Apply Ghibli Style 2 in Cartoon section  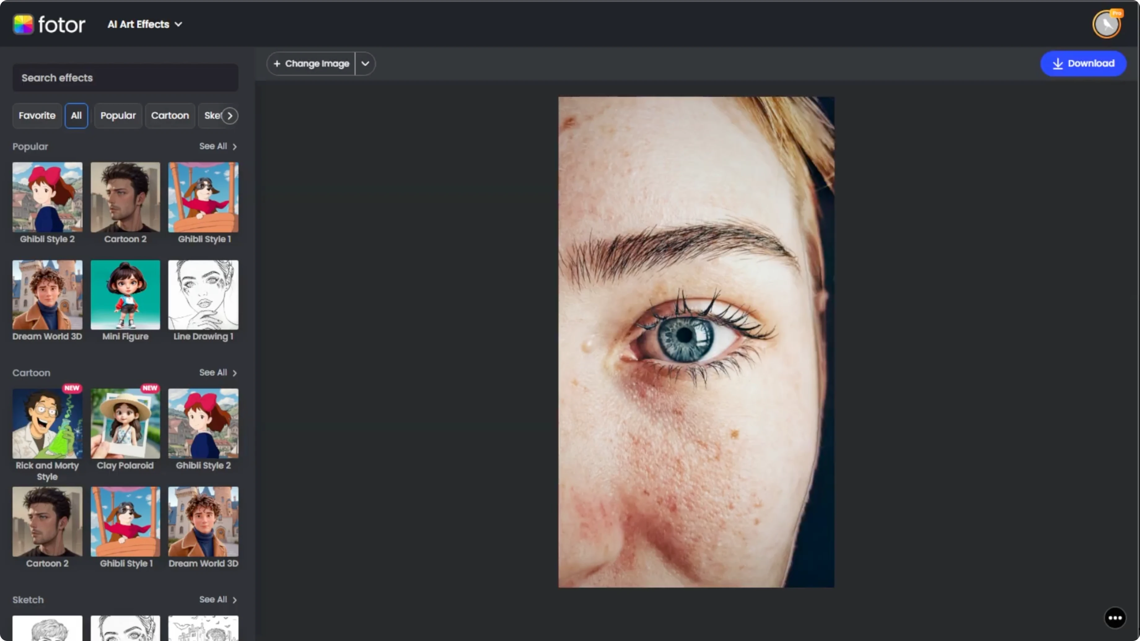[x=203, y=423]
